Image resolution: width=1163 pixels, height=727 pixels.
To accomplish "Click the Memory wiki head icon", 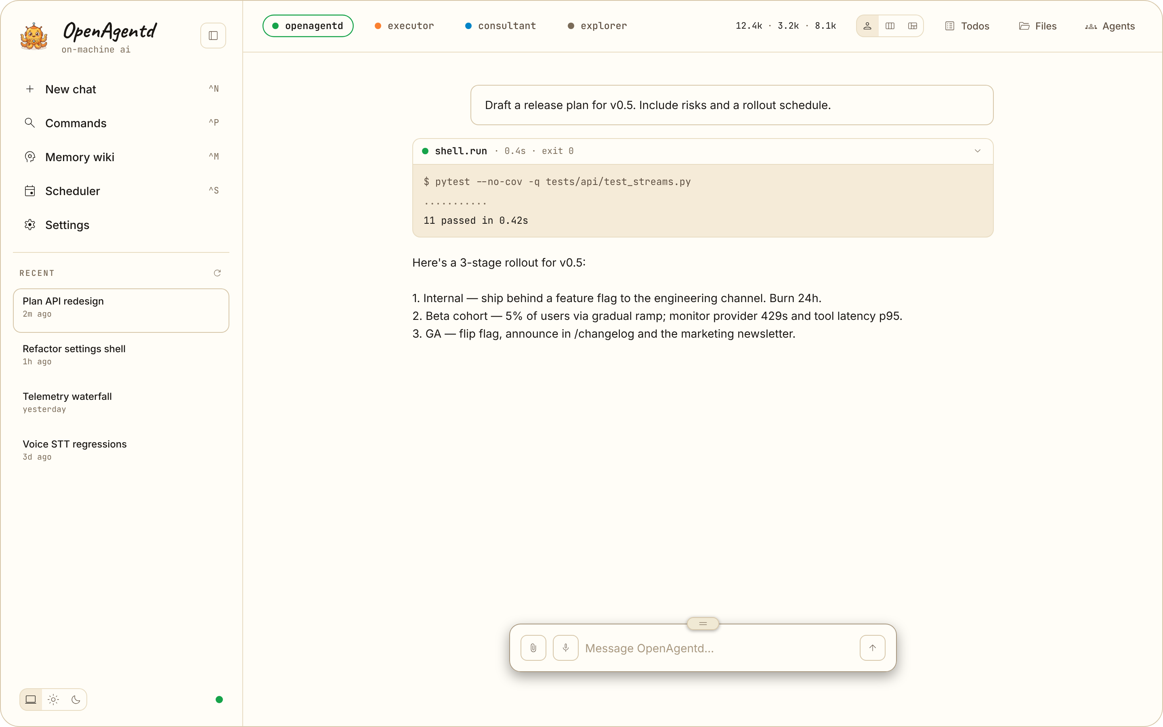I will pyautogui.click(x=30, y=157).
